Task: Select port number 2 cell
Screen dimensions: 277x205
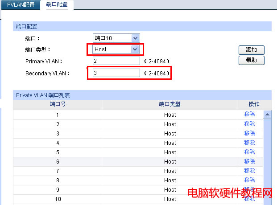Action: pos(58,124)
